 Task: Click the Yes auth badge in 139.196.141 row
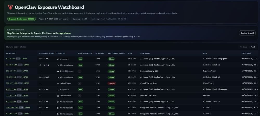(80, 108)
